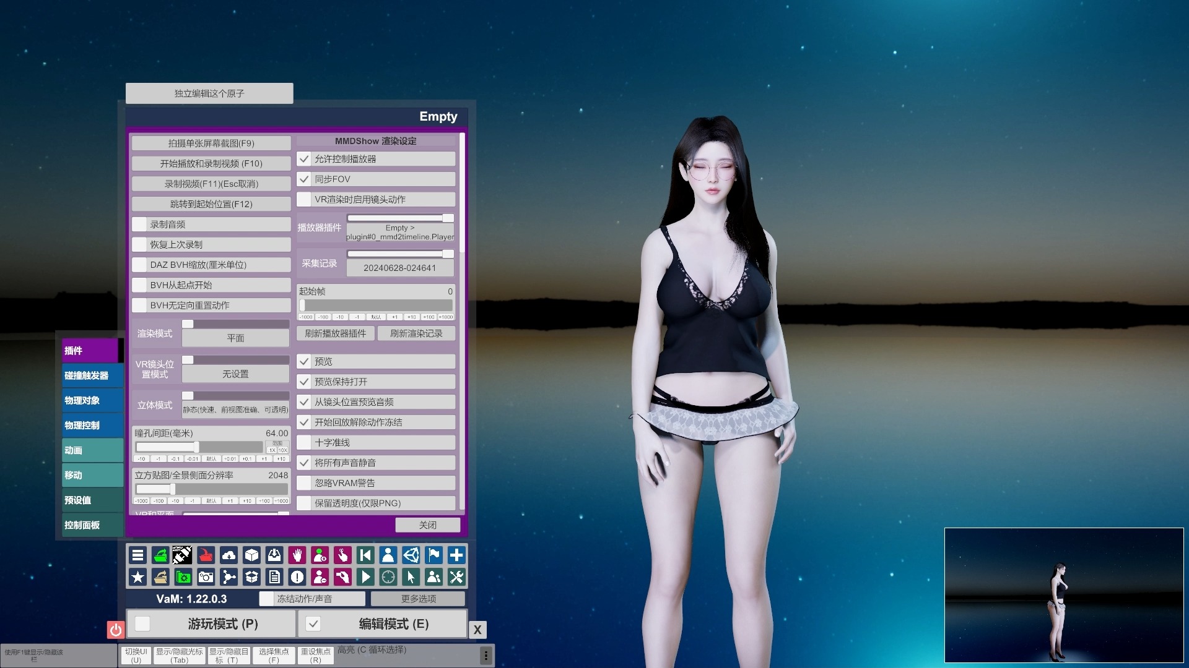This screenshot has height=668, width=1189.
Task: Click the camera screenshot icon
Action: click(206, 578)
